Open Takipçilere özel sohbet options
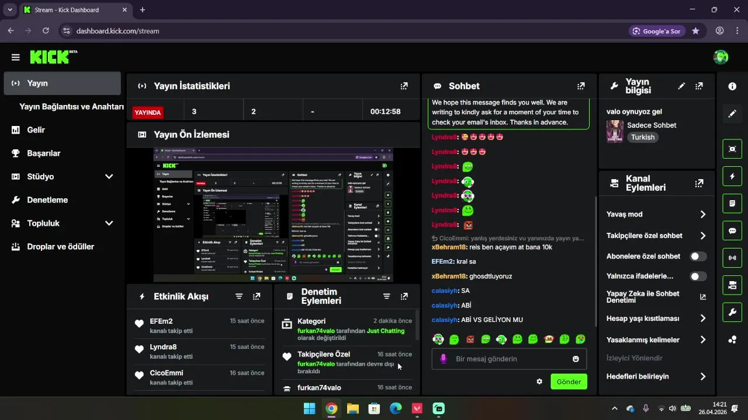The width and height of the screenshot is (748, 420). coord(656,236)
